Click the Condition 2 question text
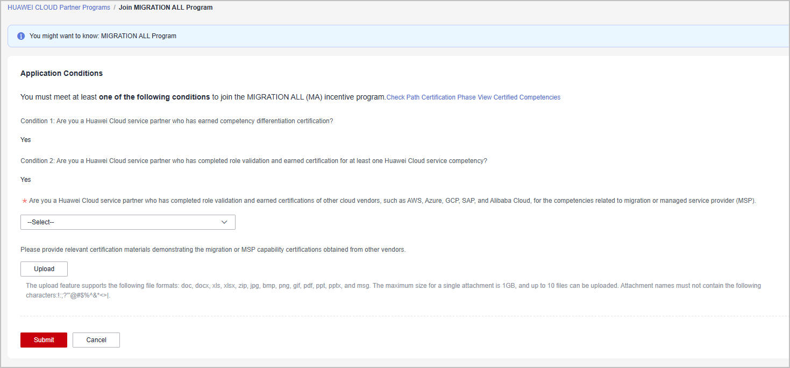 [254, 161]
